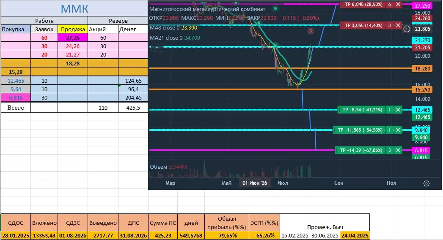Select the TP −11,565 (−54,53%) label
This screenshot has height=240, width=443.
point(360,130)
